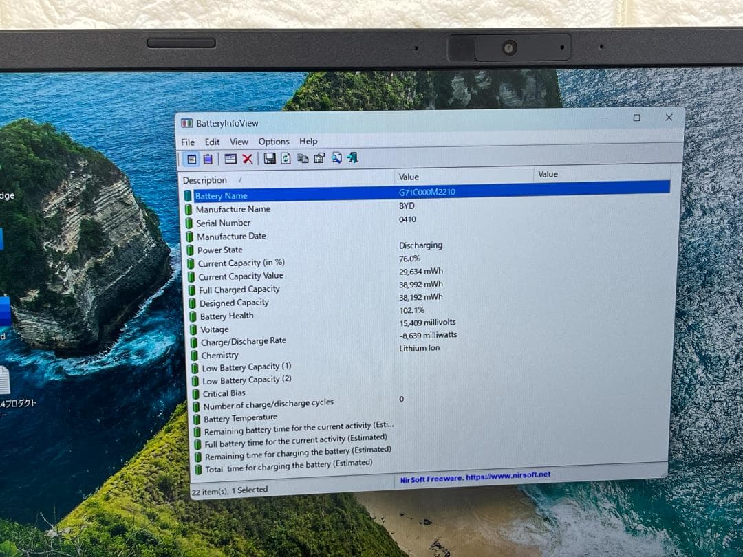Open the Help menu
The width and height of the screenshot is (743, 557).
[308, 141]
